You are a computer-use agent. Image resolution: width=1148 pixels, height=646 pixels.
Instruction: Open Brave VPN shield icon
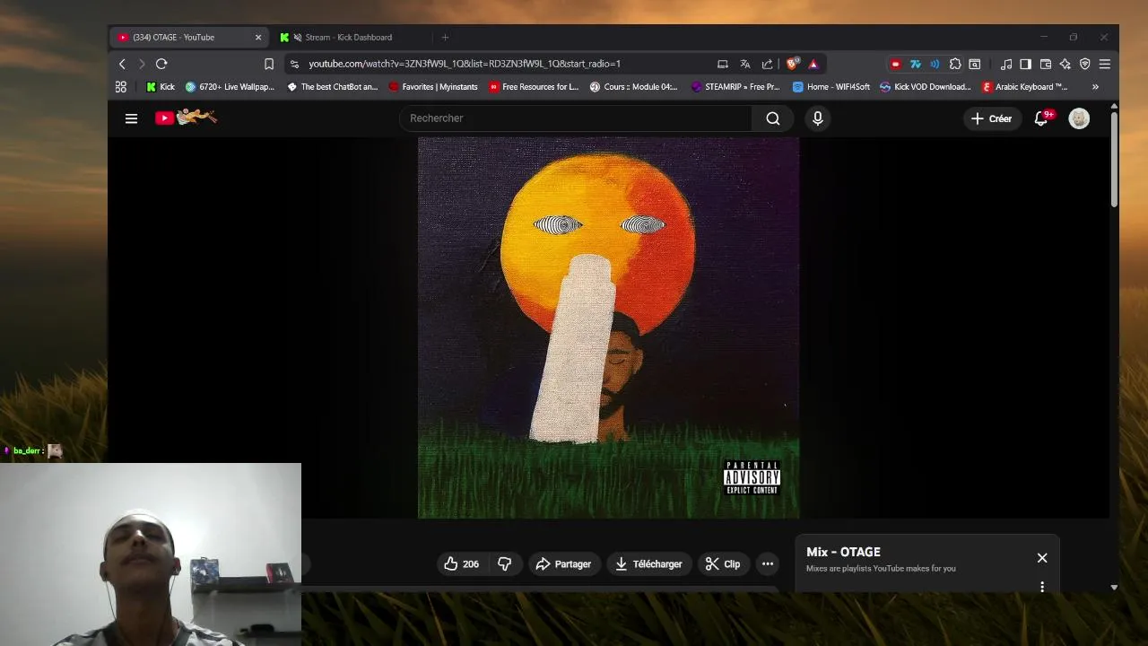(x=1084, y=64)
